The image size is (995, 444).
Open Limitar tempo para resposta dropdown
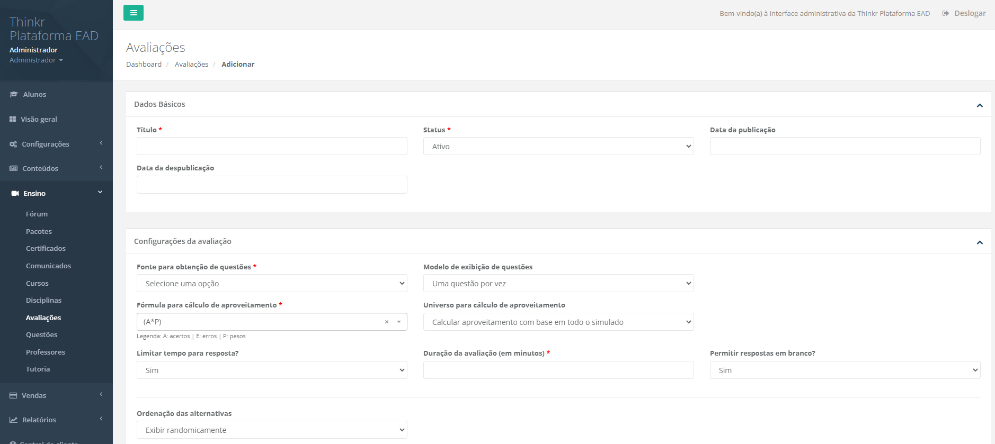pos(272,370)
